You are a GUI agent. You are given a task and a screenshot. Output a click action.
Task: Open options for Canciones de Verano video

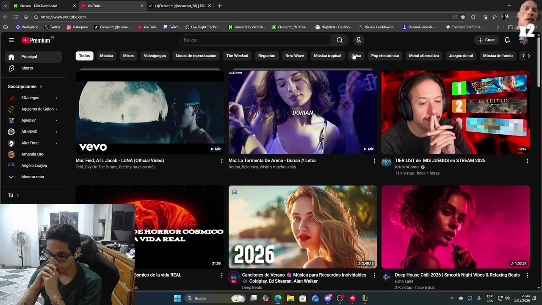pyautogui.click(x=374, y=275)
